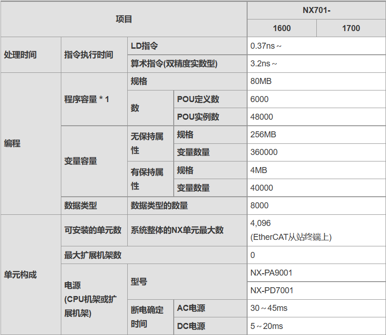The image size is (386, 335).
Task: Select the 处理时间 row label
Action: (20, 55)
